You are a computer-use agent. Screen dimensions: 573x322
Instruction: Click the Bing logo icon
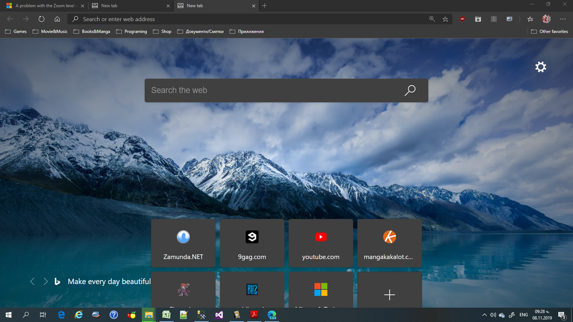click(57, 281)
